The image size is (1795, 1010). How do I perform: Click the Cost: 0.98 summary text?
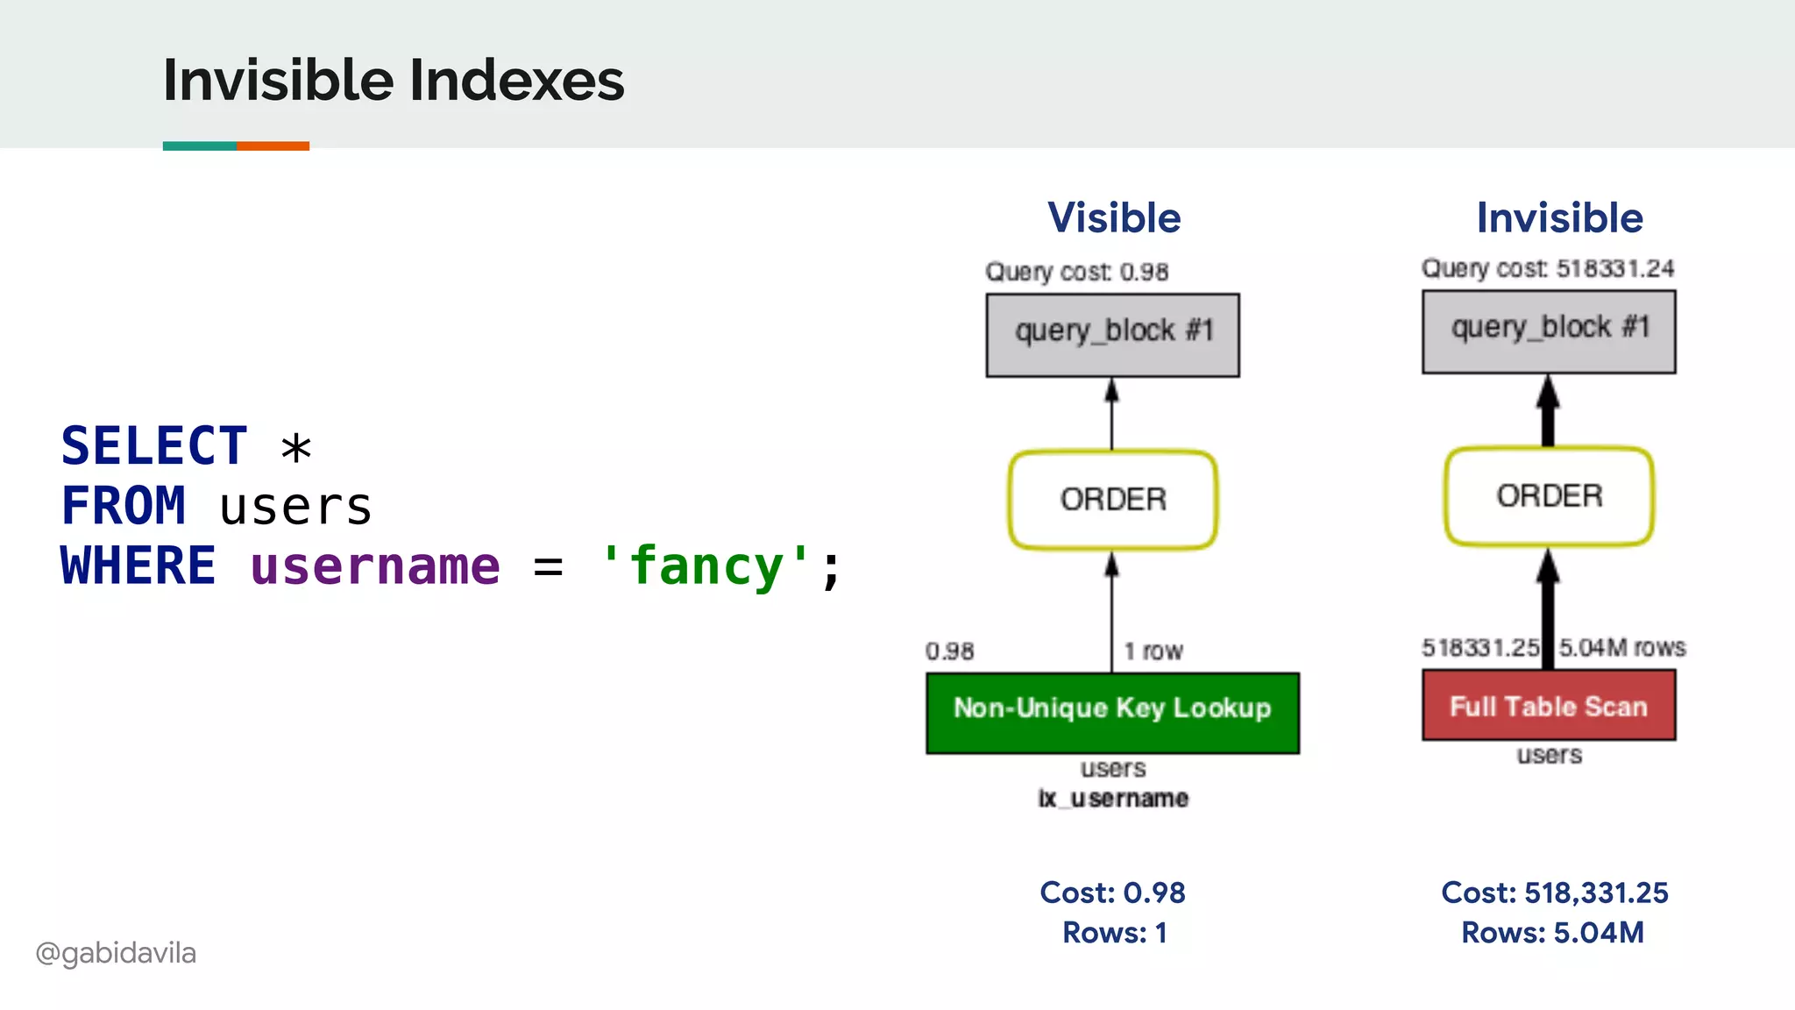(x=1112, y=893)
